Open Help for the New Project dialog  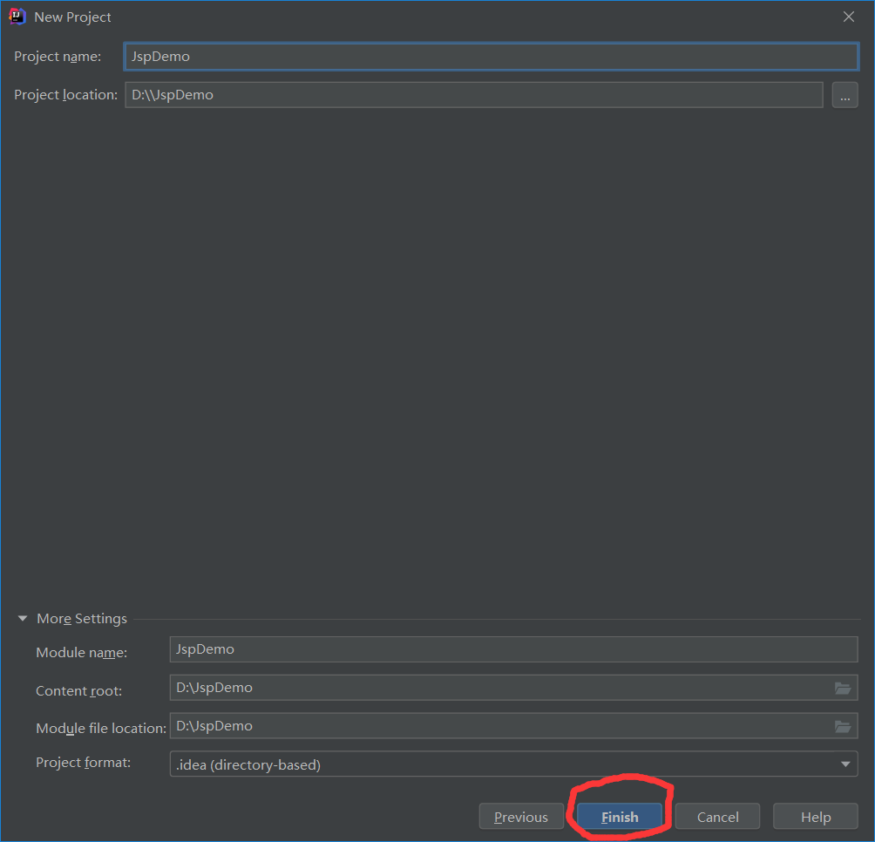click(815, 817)
